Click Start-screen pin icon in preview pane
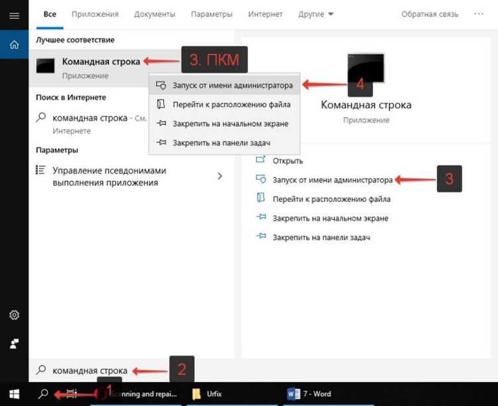This screenshot has height=406, width=498. coord(261,217)
